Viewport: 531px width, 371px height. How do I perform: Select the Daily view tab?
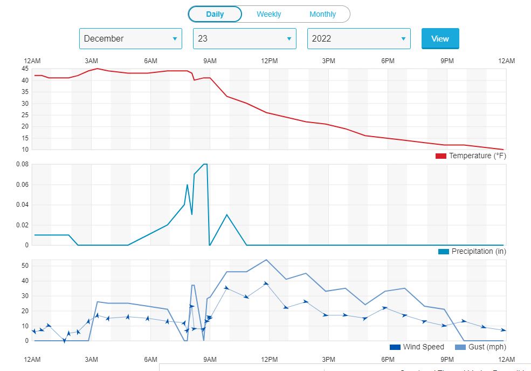(215, 14)
